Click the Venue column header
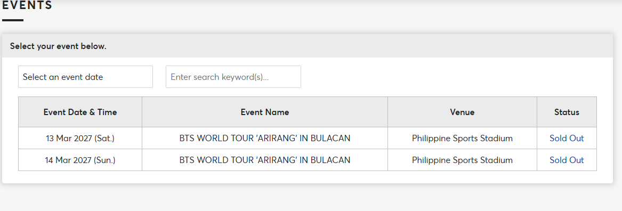 (x=462, y=112)
